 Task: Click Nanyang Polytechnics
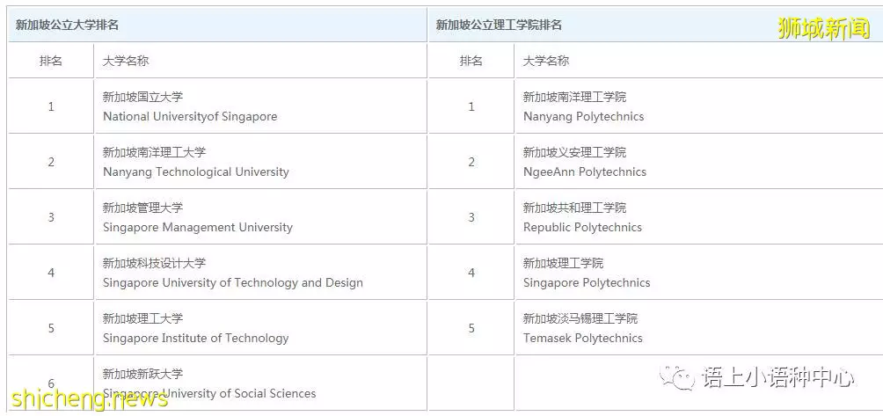pyautogui.click(x=583, y=116)
